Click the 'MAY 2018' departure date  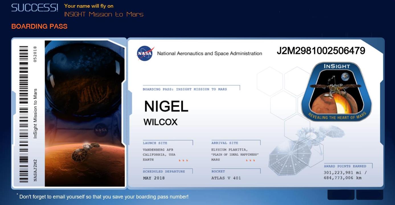pyautogui.click(x=154, y=178)
